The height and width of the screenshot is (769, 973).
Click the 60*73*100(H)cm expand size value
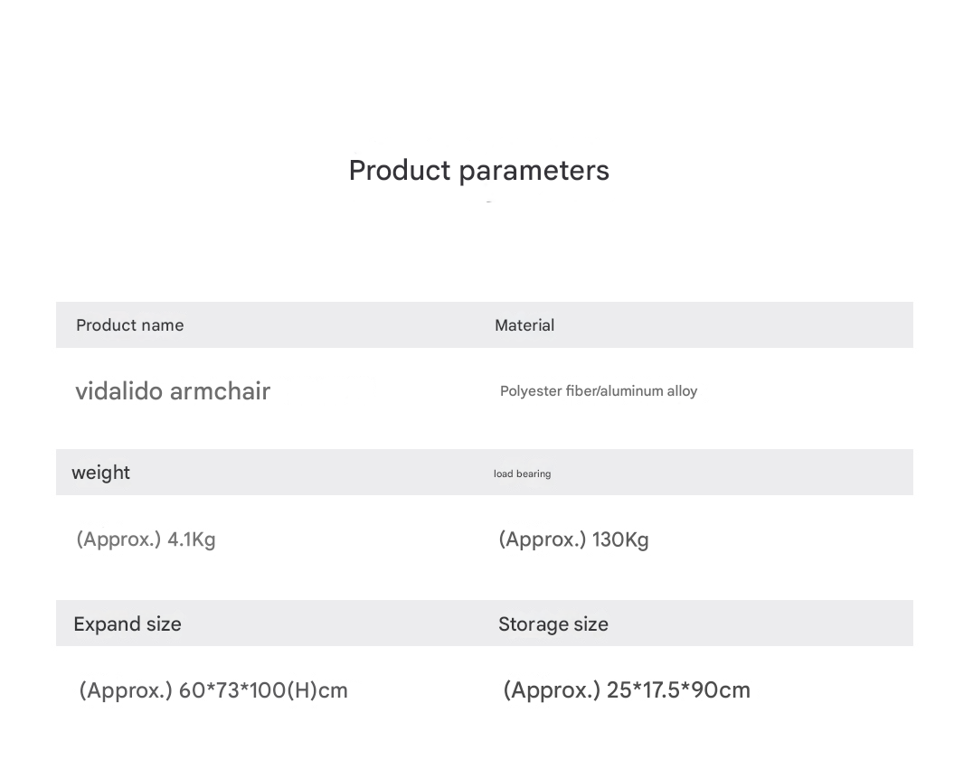pyautogui.click(x=263, y=690)
